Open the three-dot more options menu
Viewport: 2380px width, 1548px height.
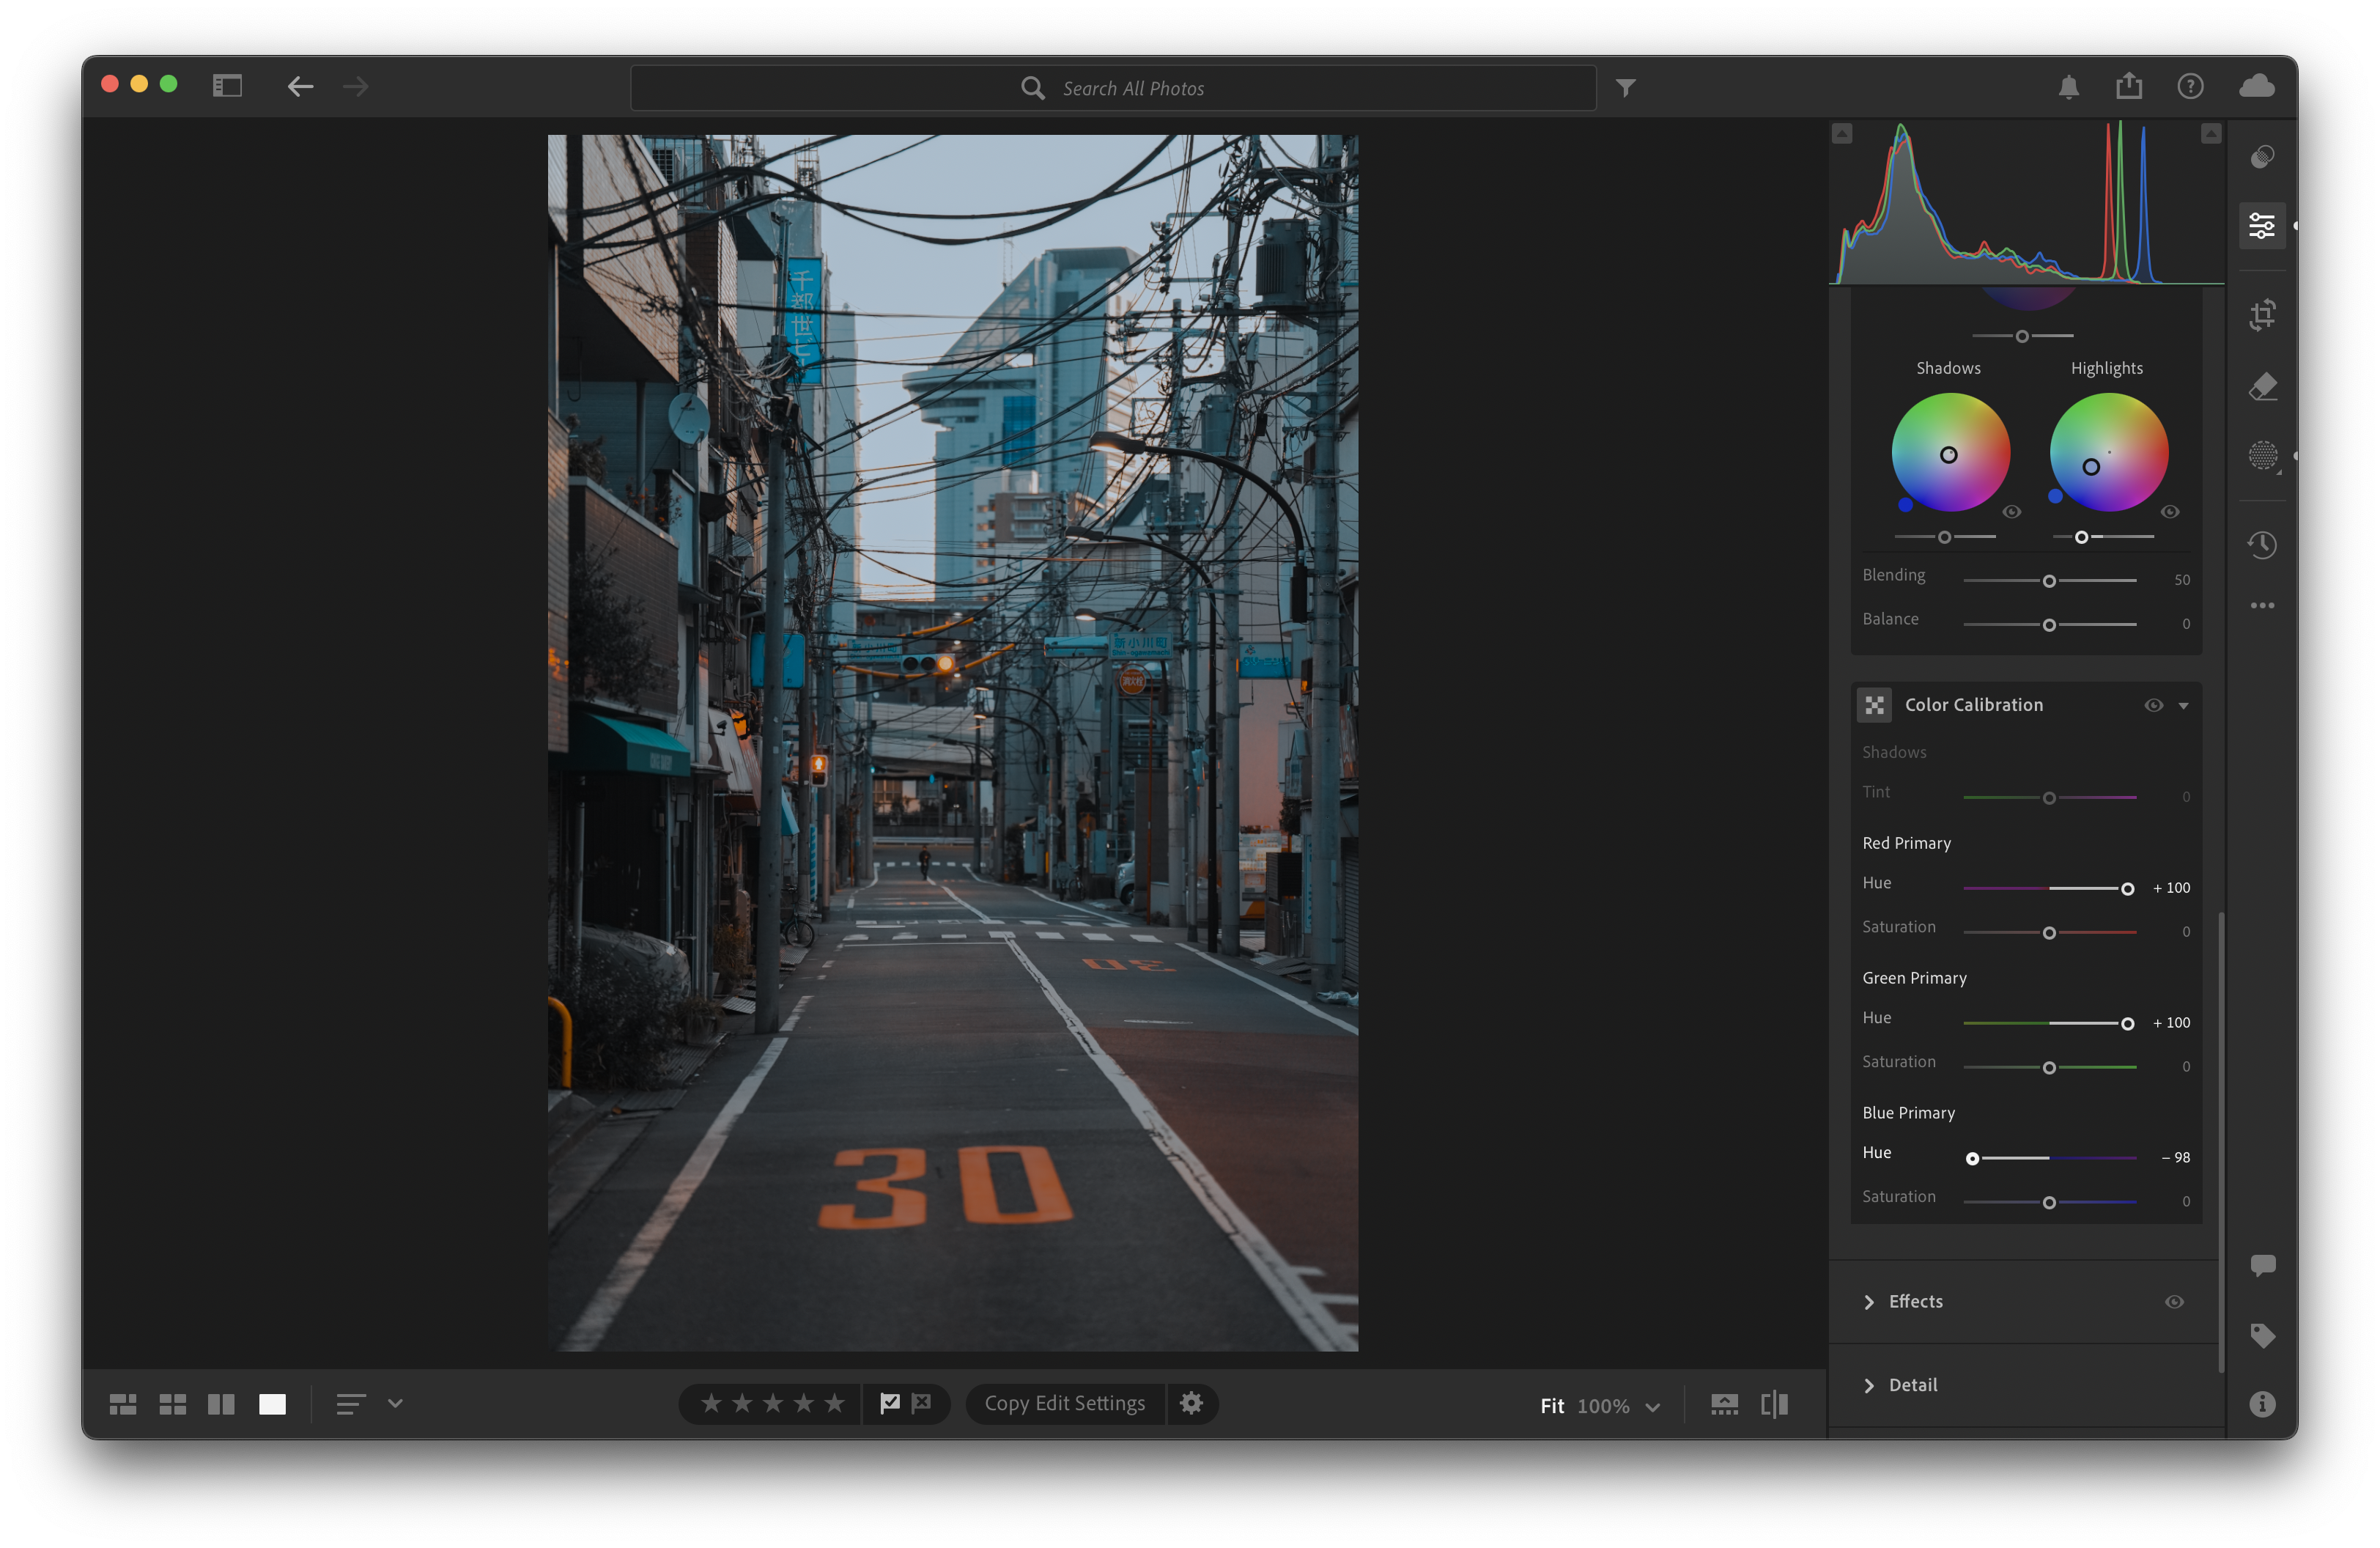pyautogui.click(x=2262, y=605)
